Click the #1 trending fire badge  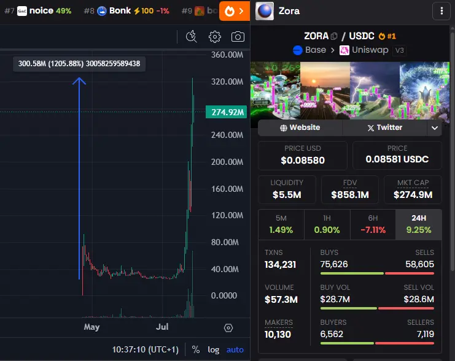coord(387,36)
